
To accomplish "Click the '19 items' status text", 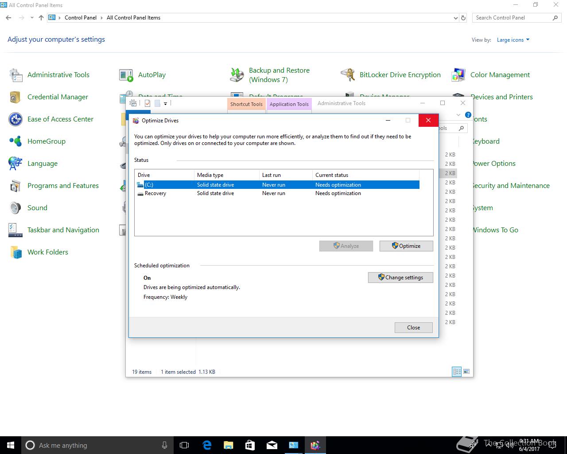I will point(142,372).
